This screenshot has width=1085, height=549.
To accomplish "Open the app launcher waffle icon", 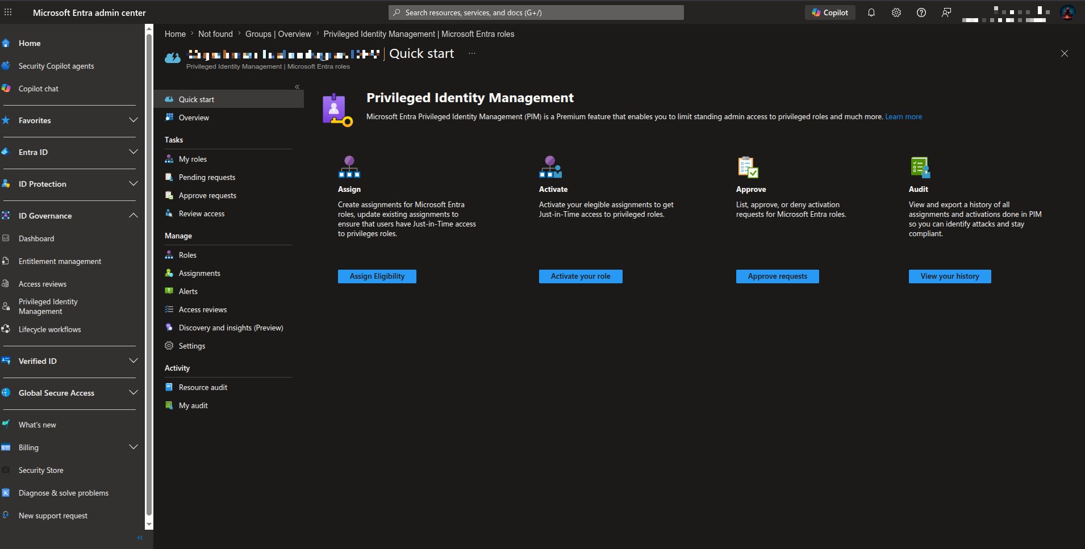I will [x=8, y=12].
